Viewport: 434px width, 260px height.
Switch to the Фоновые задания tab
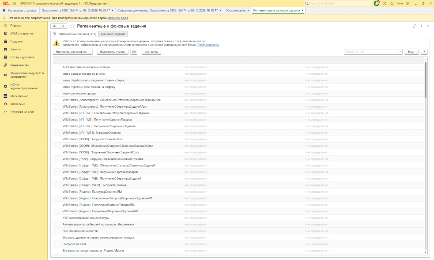click(x=113, y=34)
